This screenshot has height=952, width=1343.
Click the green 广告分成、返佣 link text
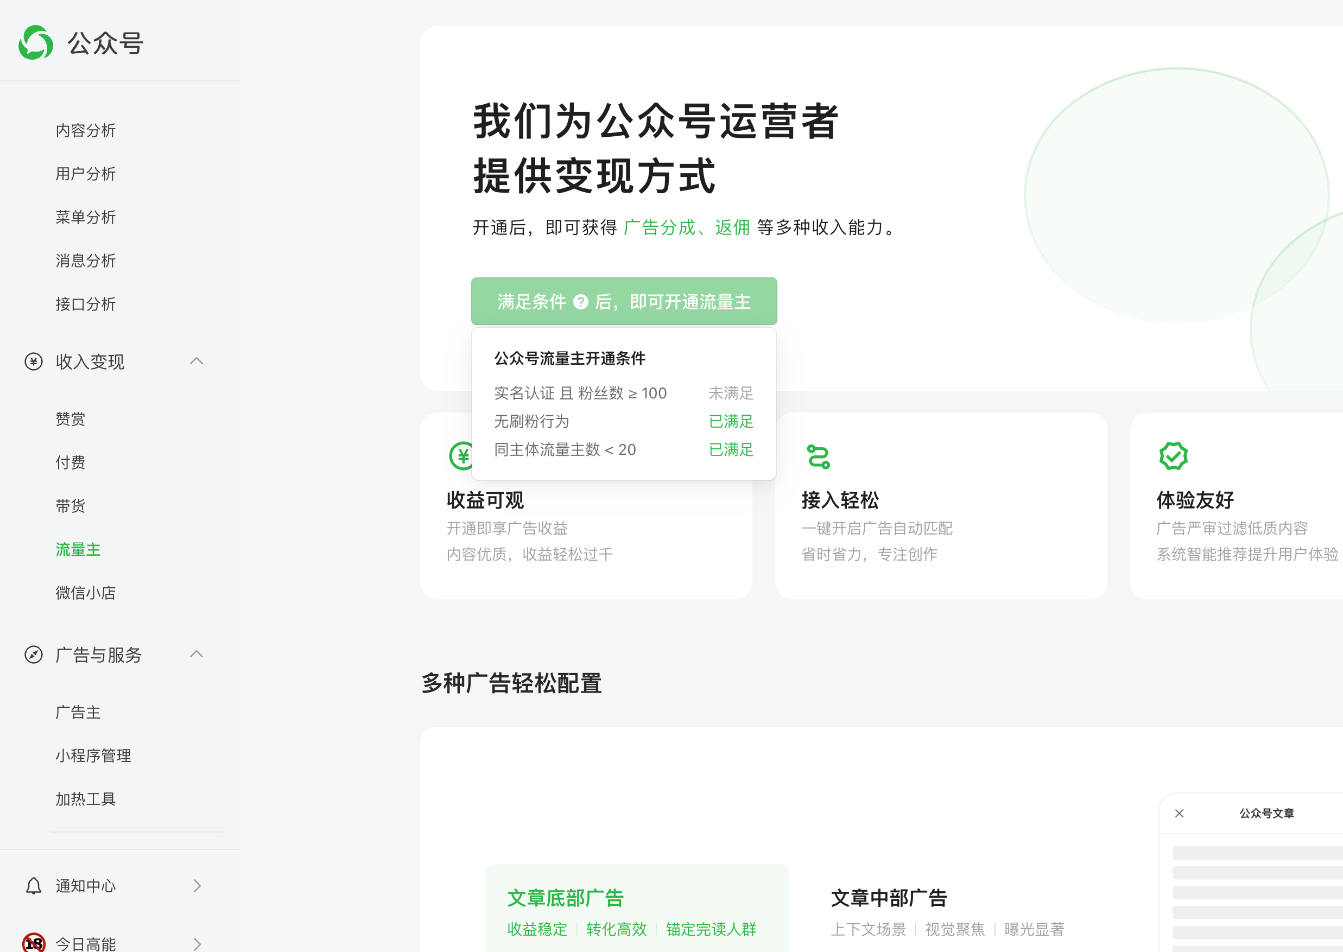coord(687,227)
